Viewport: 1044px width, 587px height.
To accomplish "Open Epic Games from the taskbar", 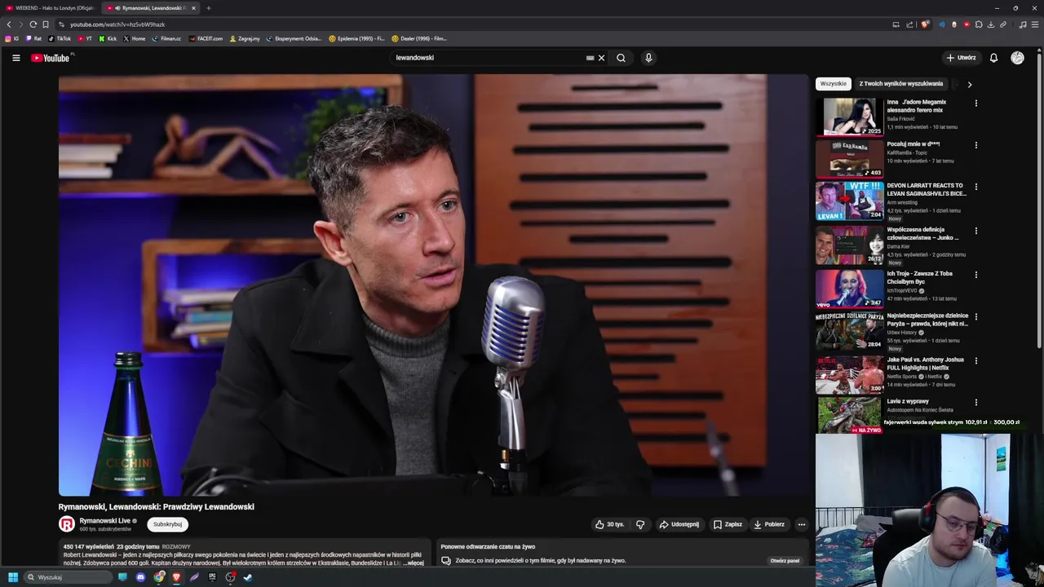I will click(x=212, y=577).
